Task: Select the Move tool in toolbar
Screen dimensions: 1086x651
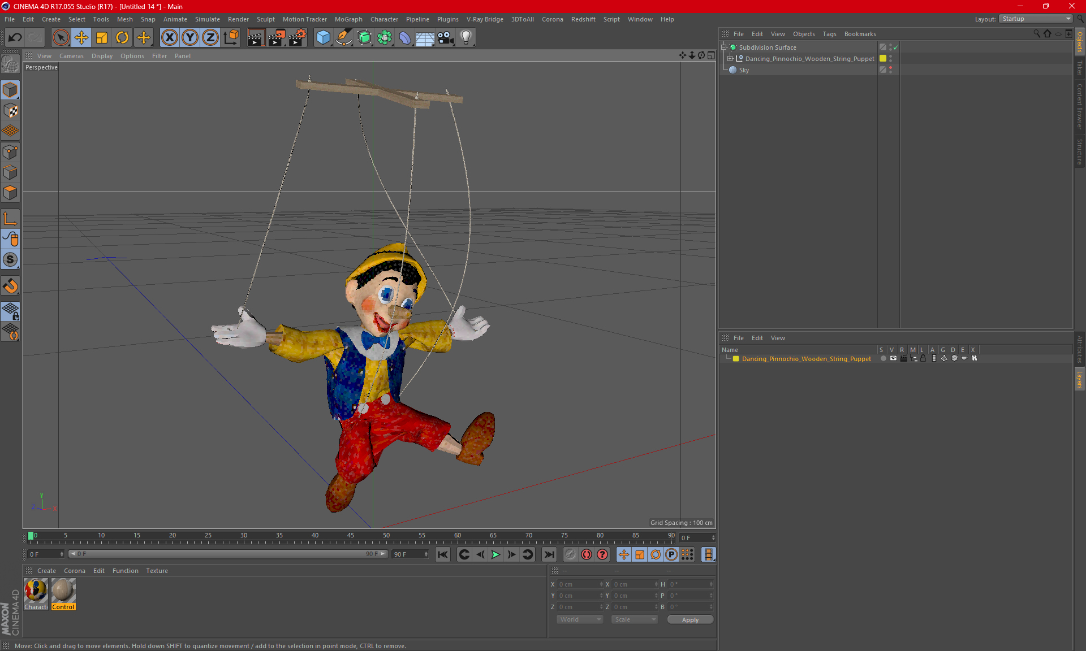Action: coord(81,38)
